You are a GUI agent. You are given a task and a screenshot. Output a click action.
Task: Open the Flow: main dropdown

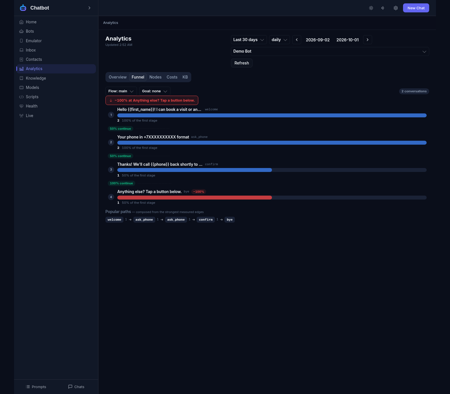coord(121,91)
